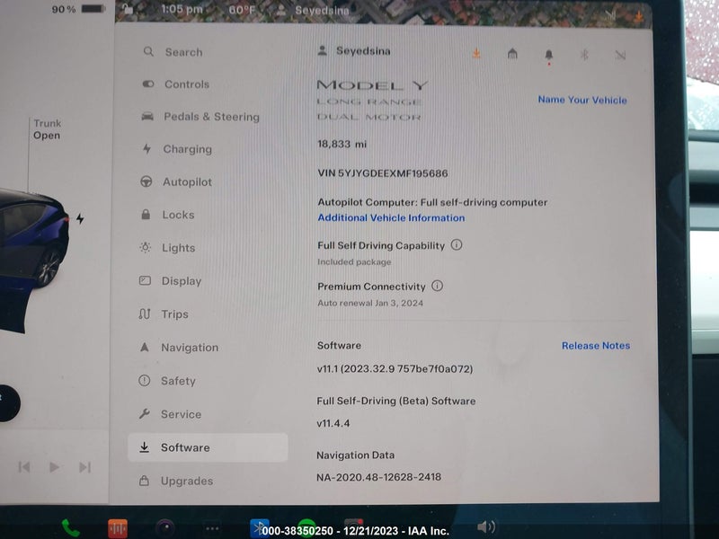
Task: Open the all-apps ellipsis menu in dock
Action: tap(212, 528)
